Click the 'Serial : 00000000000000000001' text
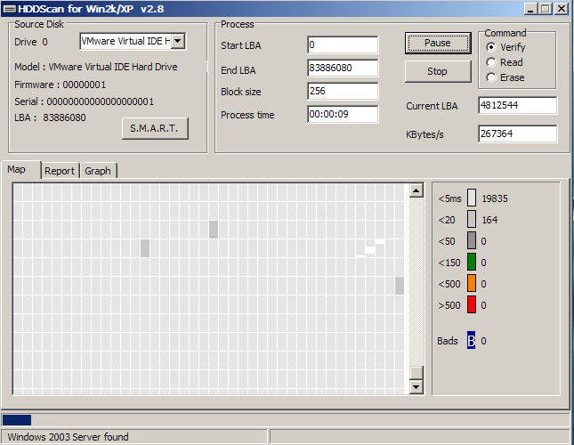Image resolution: width=574 pixels, height=445 pixels. pyautogui.click(x=85, y=101)
